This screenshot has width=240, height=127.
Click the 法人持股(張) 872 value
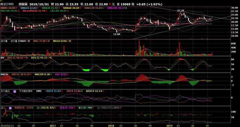click(x=47, y=108)
